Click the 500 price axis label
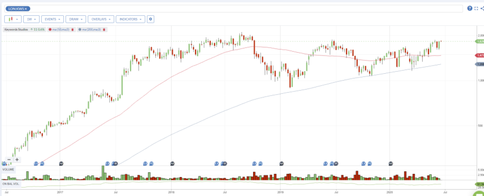Image resolution: width=484 pixels, height=196 pixels. pyautogui.click(x=481, y=126)
